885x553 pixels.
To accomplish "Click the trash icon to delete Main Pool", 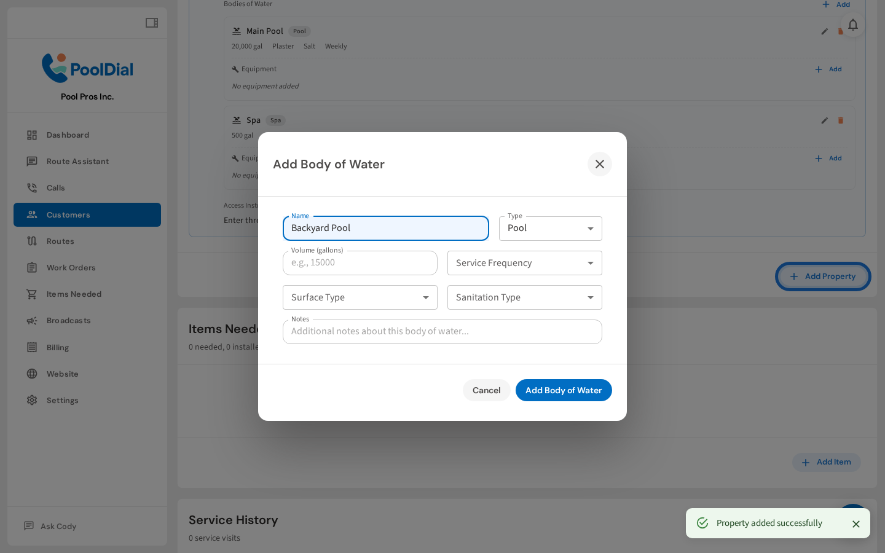I will 840,31.
